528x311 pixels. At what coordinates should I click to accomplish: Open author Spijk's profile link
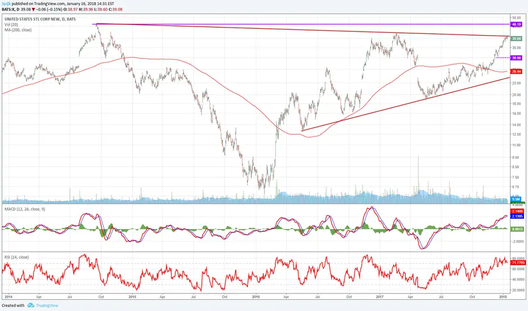pos(6,4)
